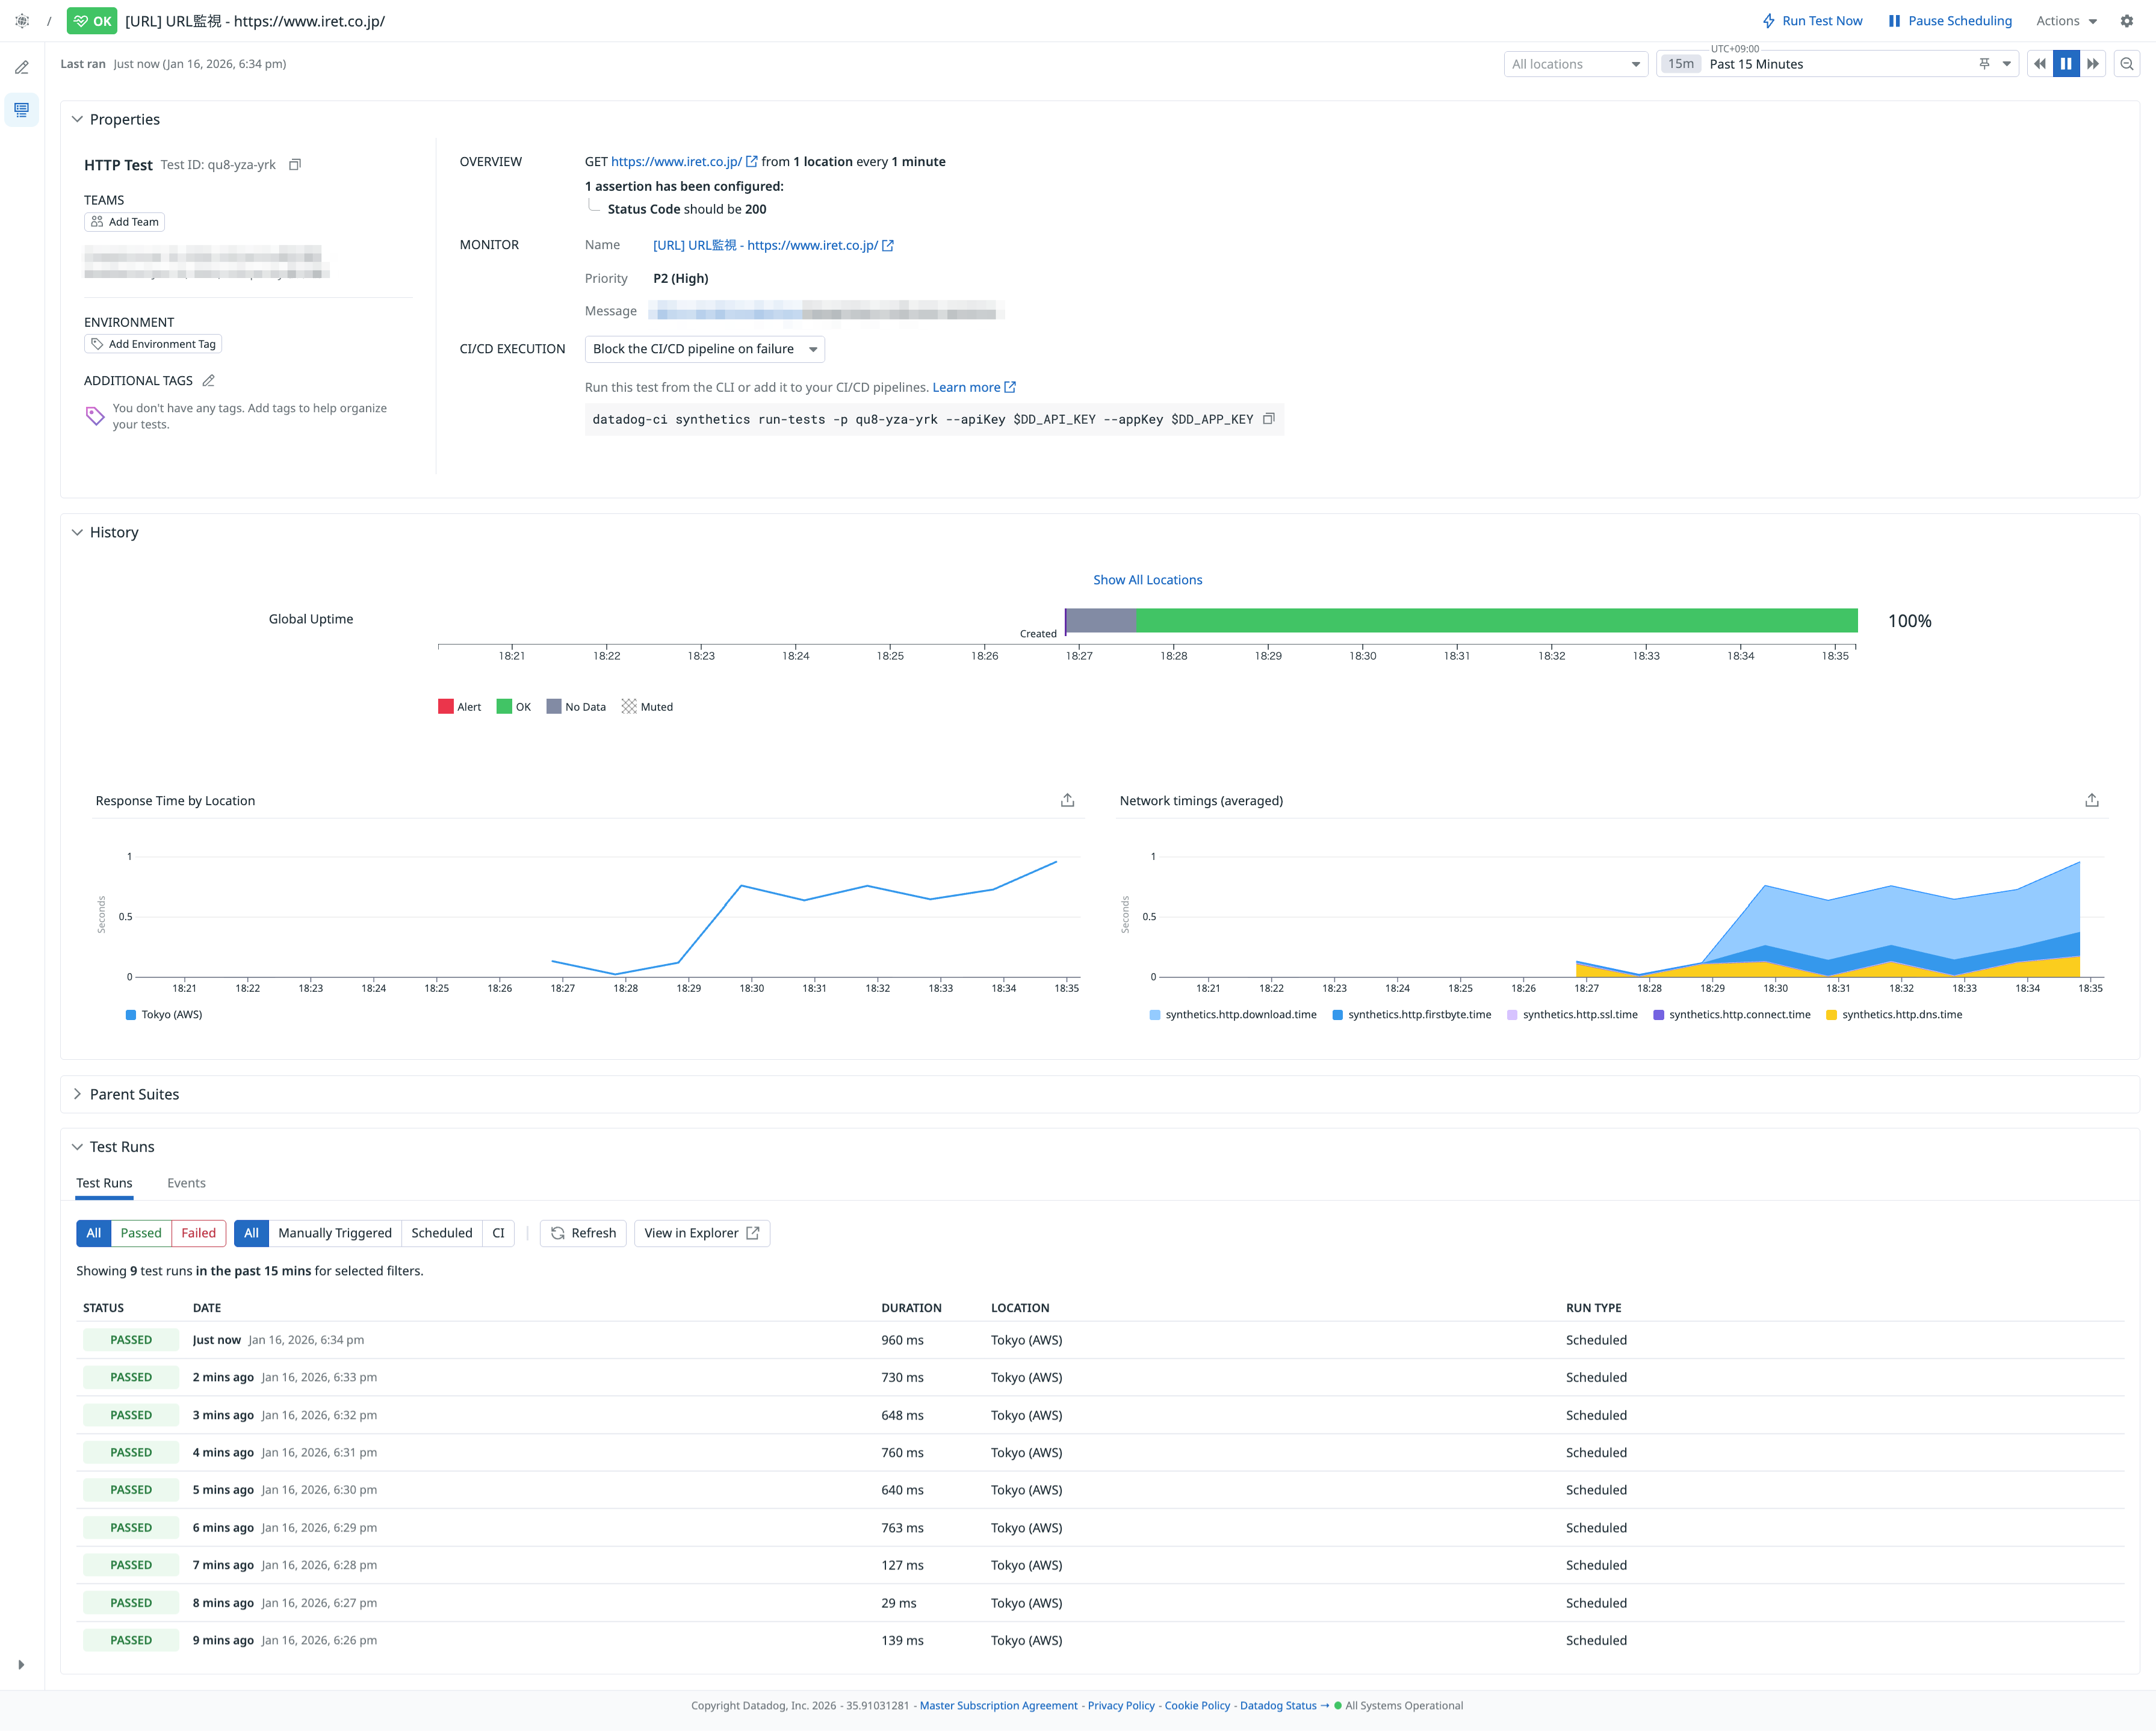Export the Response Time by Location graph
Screen dimensions: 2156x1732
point(1067,800)
